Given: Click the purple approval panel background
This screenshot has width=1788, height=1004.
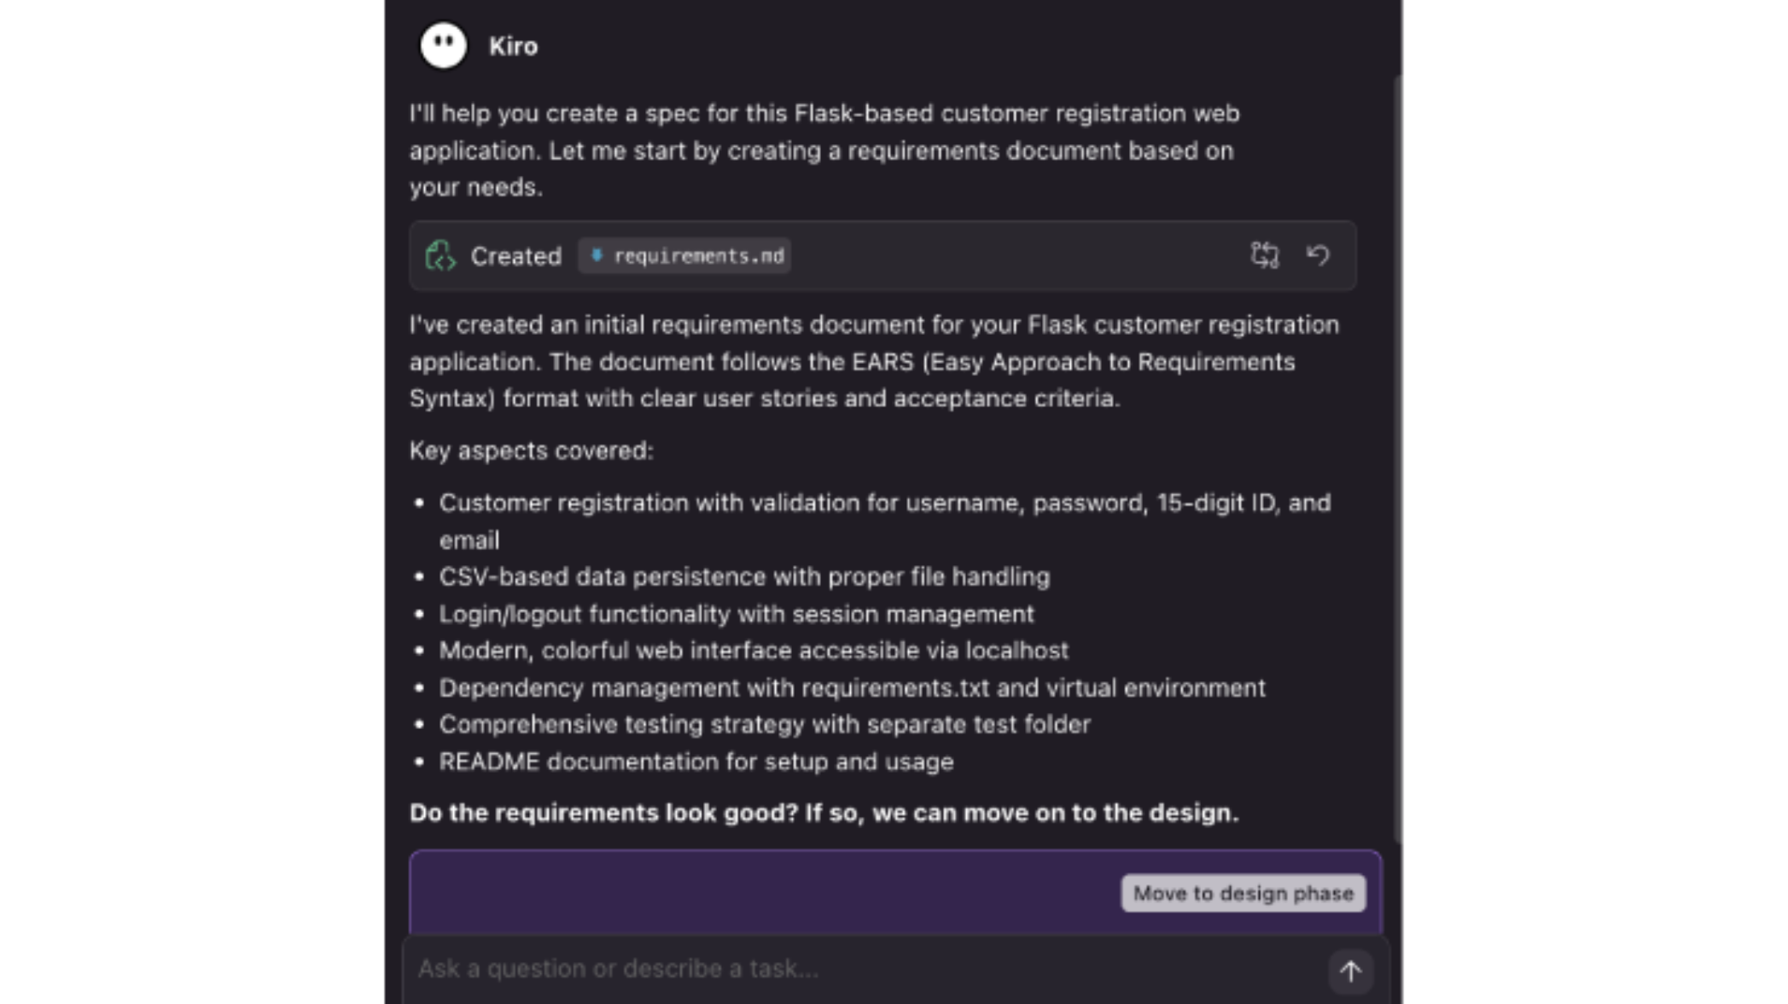Looking at the screenshot, I should click(x=760, y=893).
